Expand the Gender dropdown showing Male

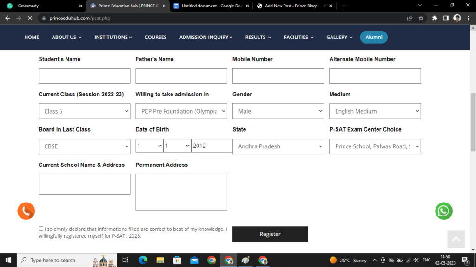(278, 111)
